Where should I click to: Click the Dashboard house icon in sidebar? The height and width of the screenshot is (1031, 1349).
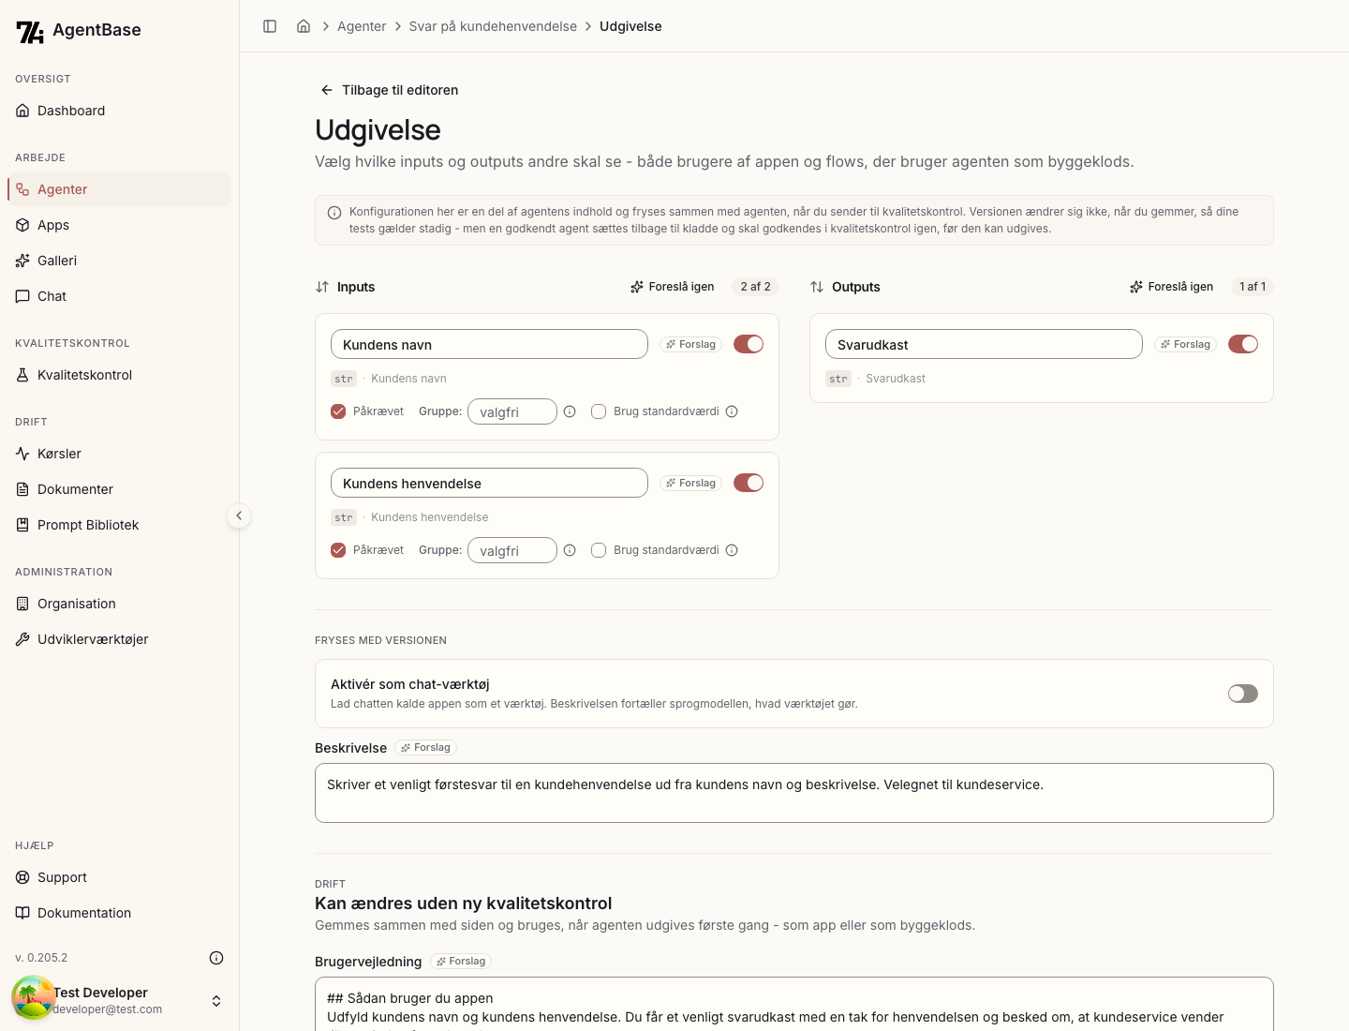tap(22, 111)
